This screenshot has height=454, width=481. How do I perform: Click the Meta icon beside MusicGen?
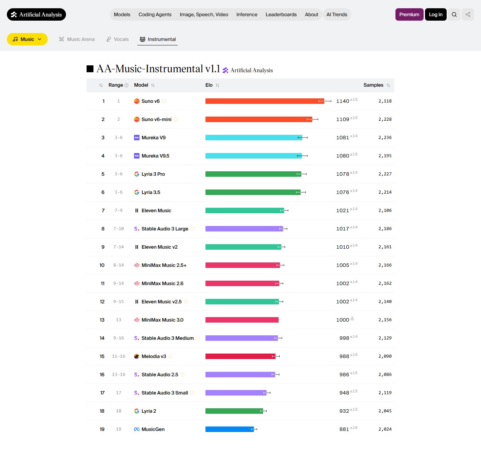pos(137,429)
